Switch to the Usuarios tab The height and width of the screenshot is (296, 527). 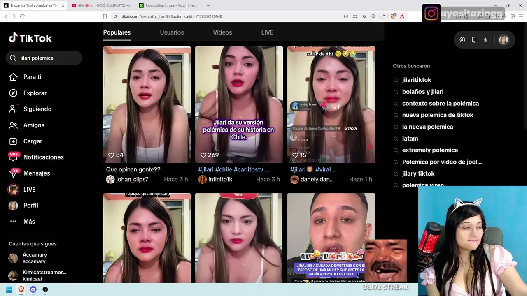coord(172,32)
